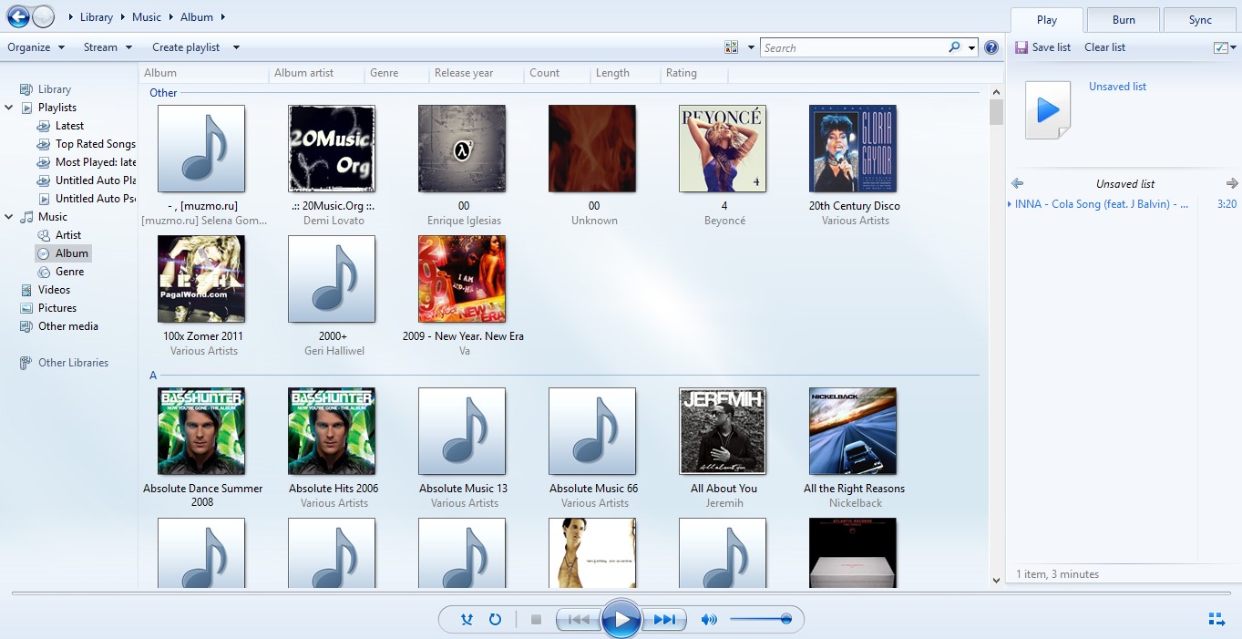
Task: Start playback with the Play button
Action: point(621,620)
